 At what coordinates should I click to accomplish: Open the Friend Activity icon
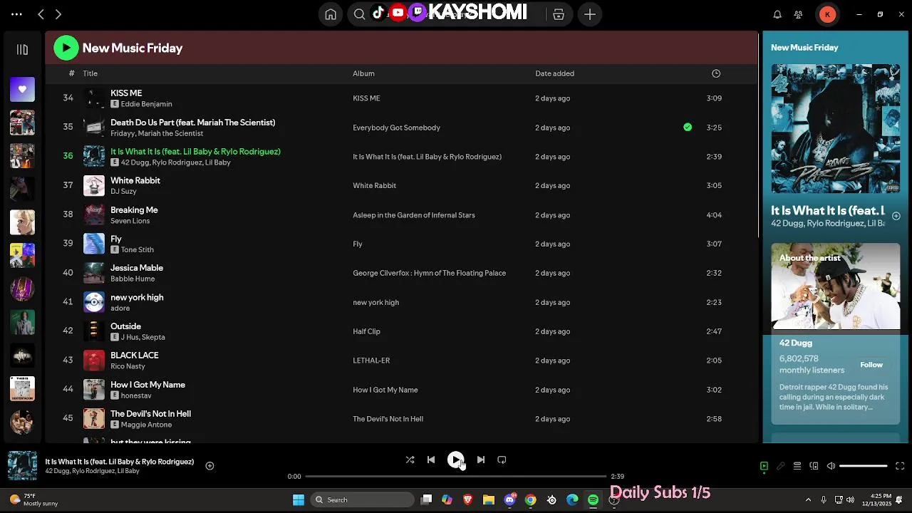(x=799, y=14)
